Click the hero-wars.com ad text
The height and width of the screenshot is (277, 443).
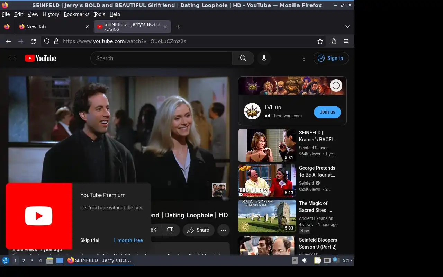point(288,116)
